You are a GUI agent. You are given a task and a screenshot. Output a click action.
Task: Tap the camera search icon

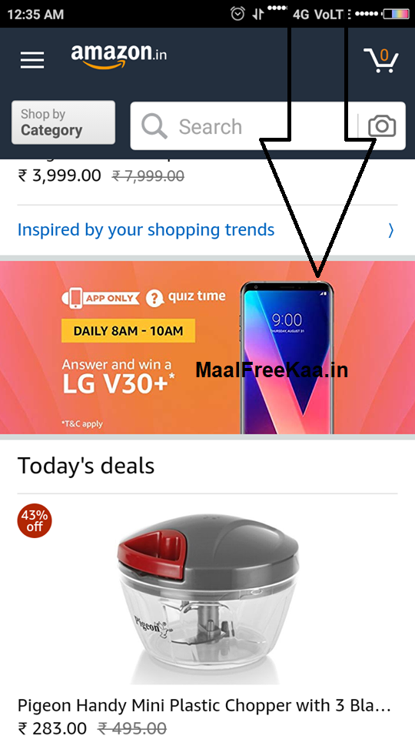[x=382, y=126]
